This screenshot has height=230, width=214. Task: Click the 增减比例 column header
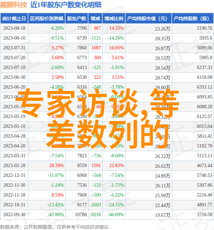[114, 19]
